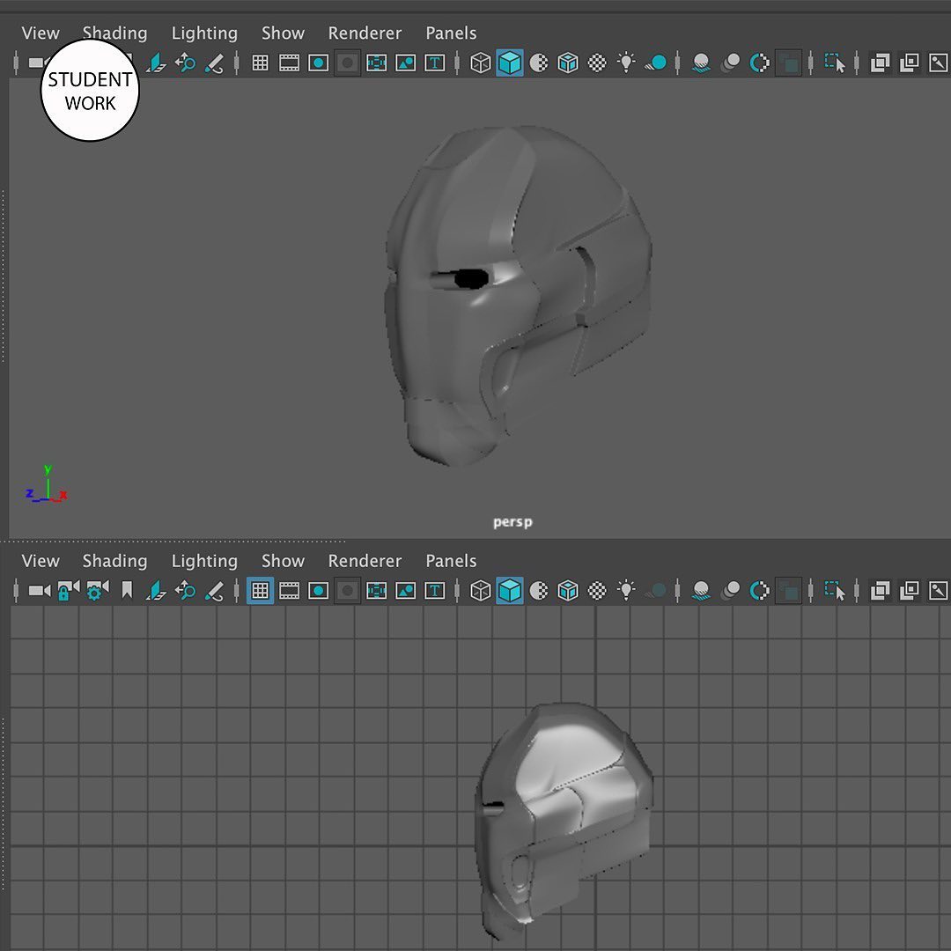Image resolution: width=951 pixels, height=951 pixels.
Task: Open the Lighting menu in the lower grid panel
Action: 204,561
